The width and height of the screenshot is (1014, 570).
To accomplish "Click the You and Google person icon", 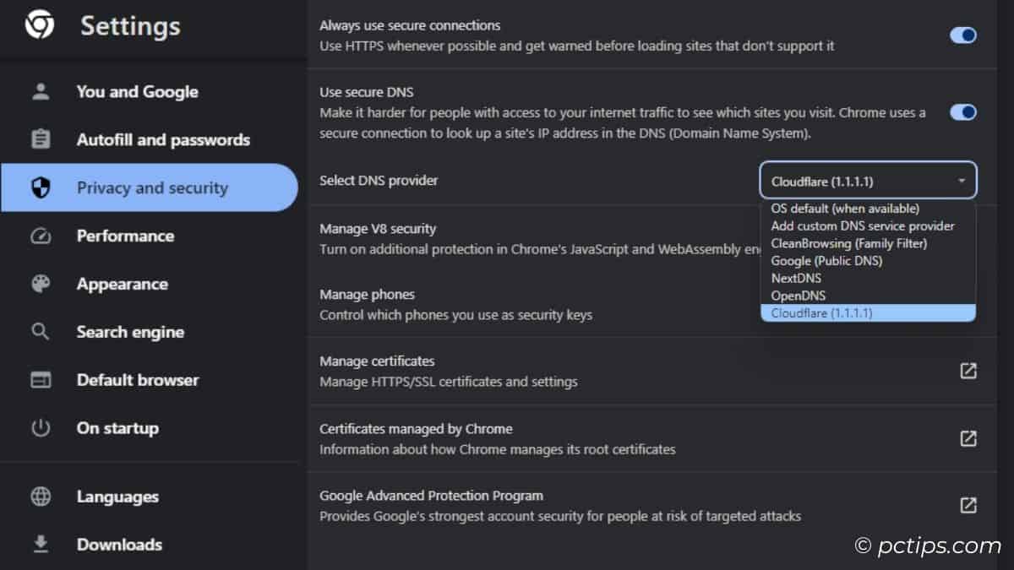I will click(x=41, y=91).
